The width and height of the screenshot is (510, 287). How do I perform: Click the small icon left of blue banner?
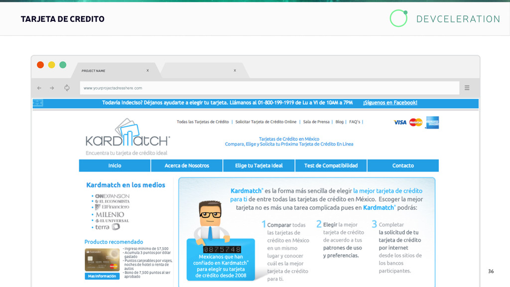[x=38, y=103]
